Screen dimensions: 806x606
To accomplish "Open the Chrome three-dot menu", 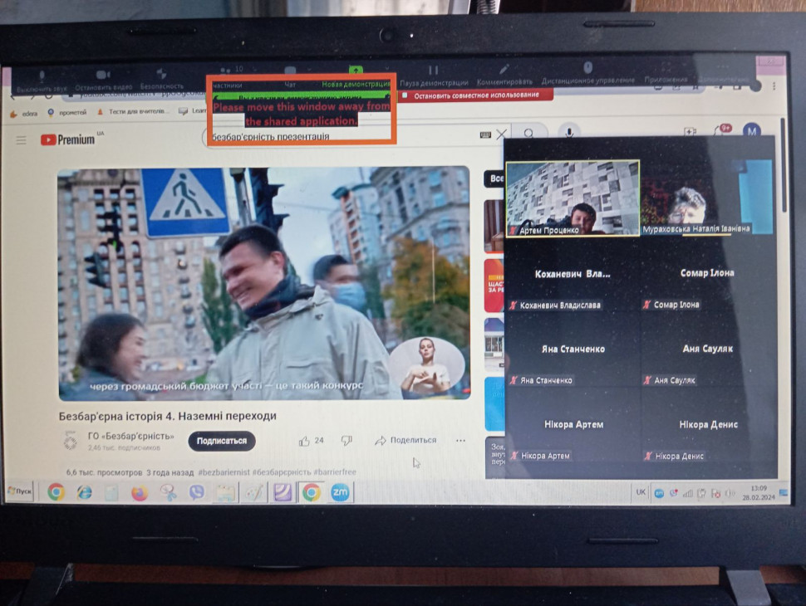I will click(x=774, y=87).
